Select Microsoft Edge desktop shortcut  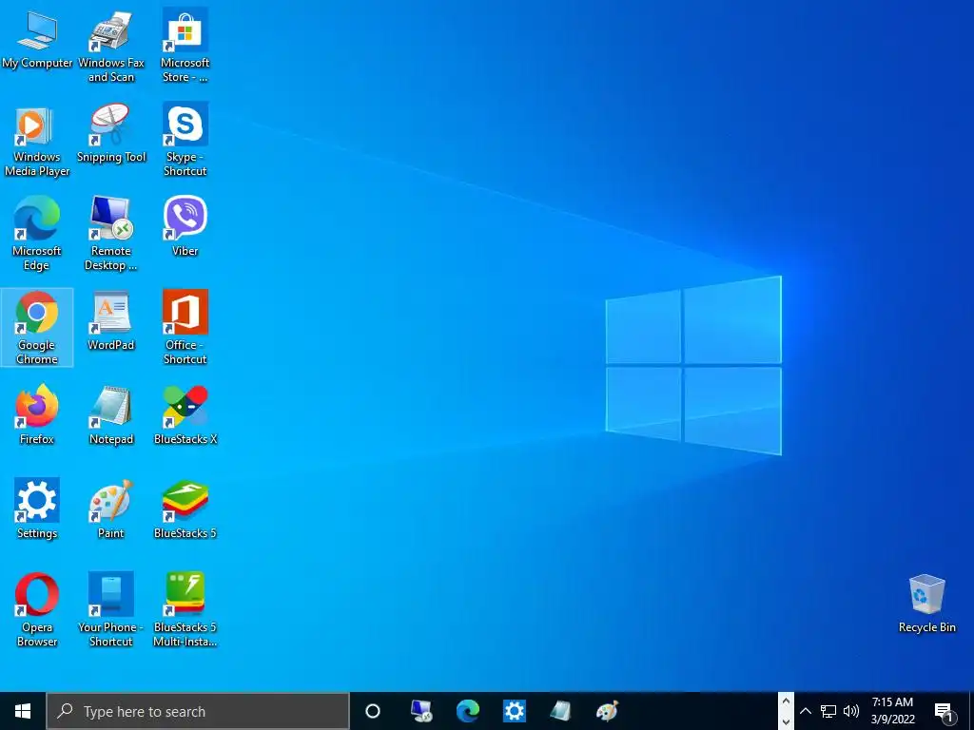pos(37,234)
